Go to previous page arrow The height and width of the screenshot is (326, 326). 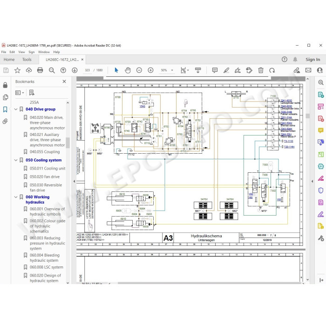click(x=63, y=70)
